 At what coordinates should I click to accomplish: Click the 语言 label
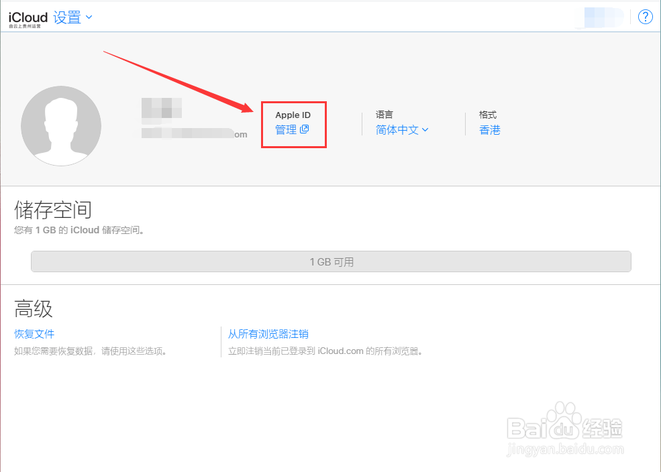pos(384,115)
